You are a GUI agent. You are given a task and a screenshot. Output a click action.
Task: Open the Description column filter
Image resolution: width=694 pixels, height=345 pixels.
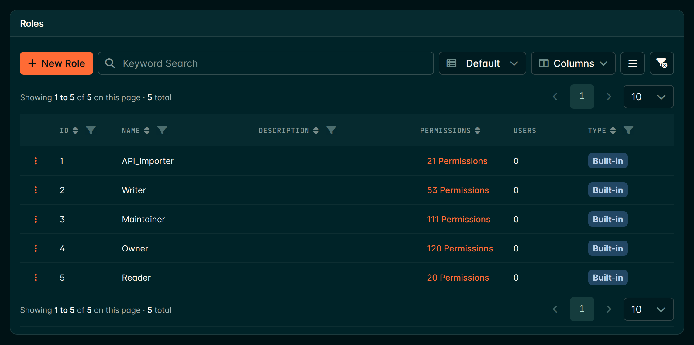tap(331, 130)
